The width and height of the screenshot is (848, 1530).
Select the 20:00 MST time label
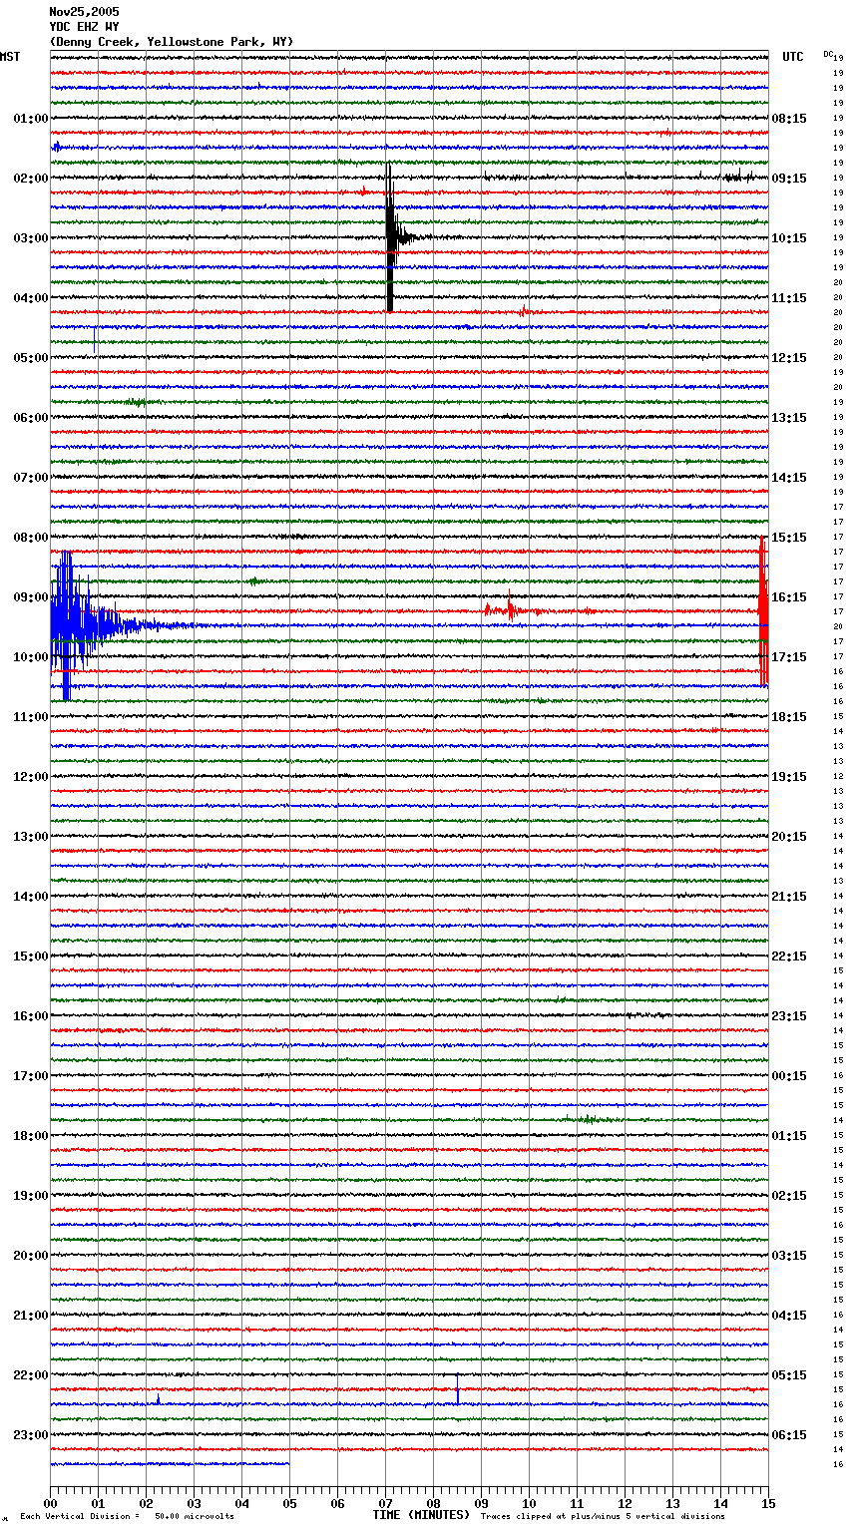[x=30, y=1256]
